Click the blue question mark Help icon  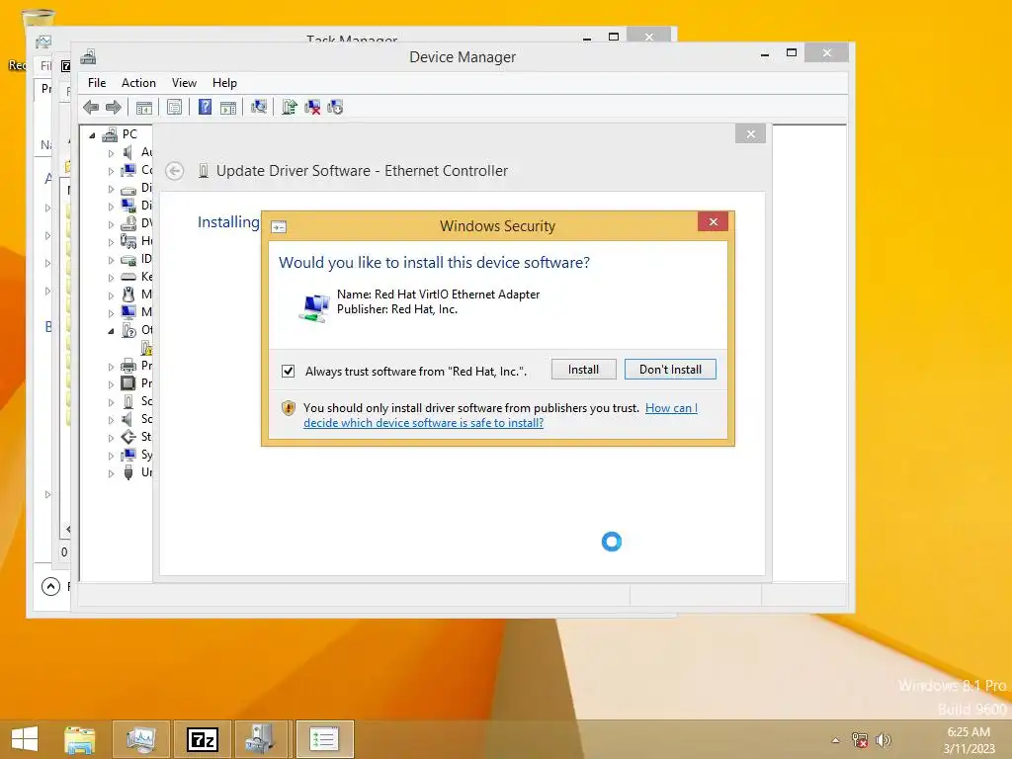pos(206,107)
